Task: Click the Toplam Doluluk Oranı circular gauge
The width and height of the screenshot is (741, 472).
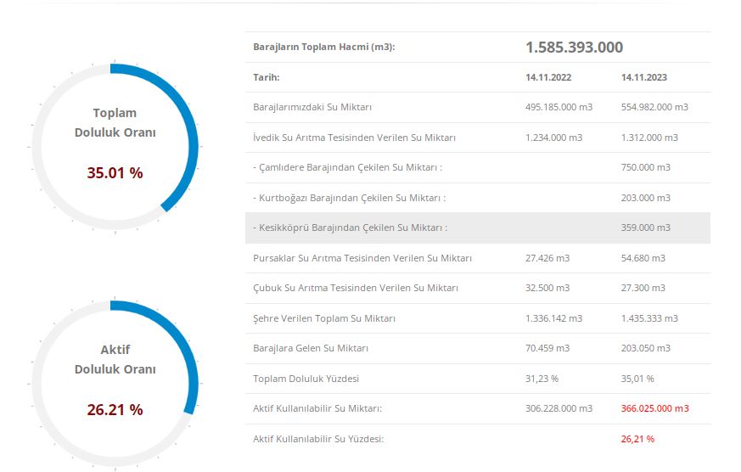Action: point(115,146)
